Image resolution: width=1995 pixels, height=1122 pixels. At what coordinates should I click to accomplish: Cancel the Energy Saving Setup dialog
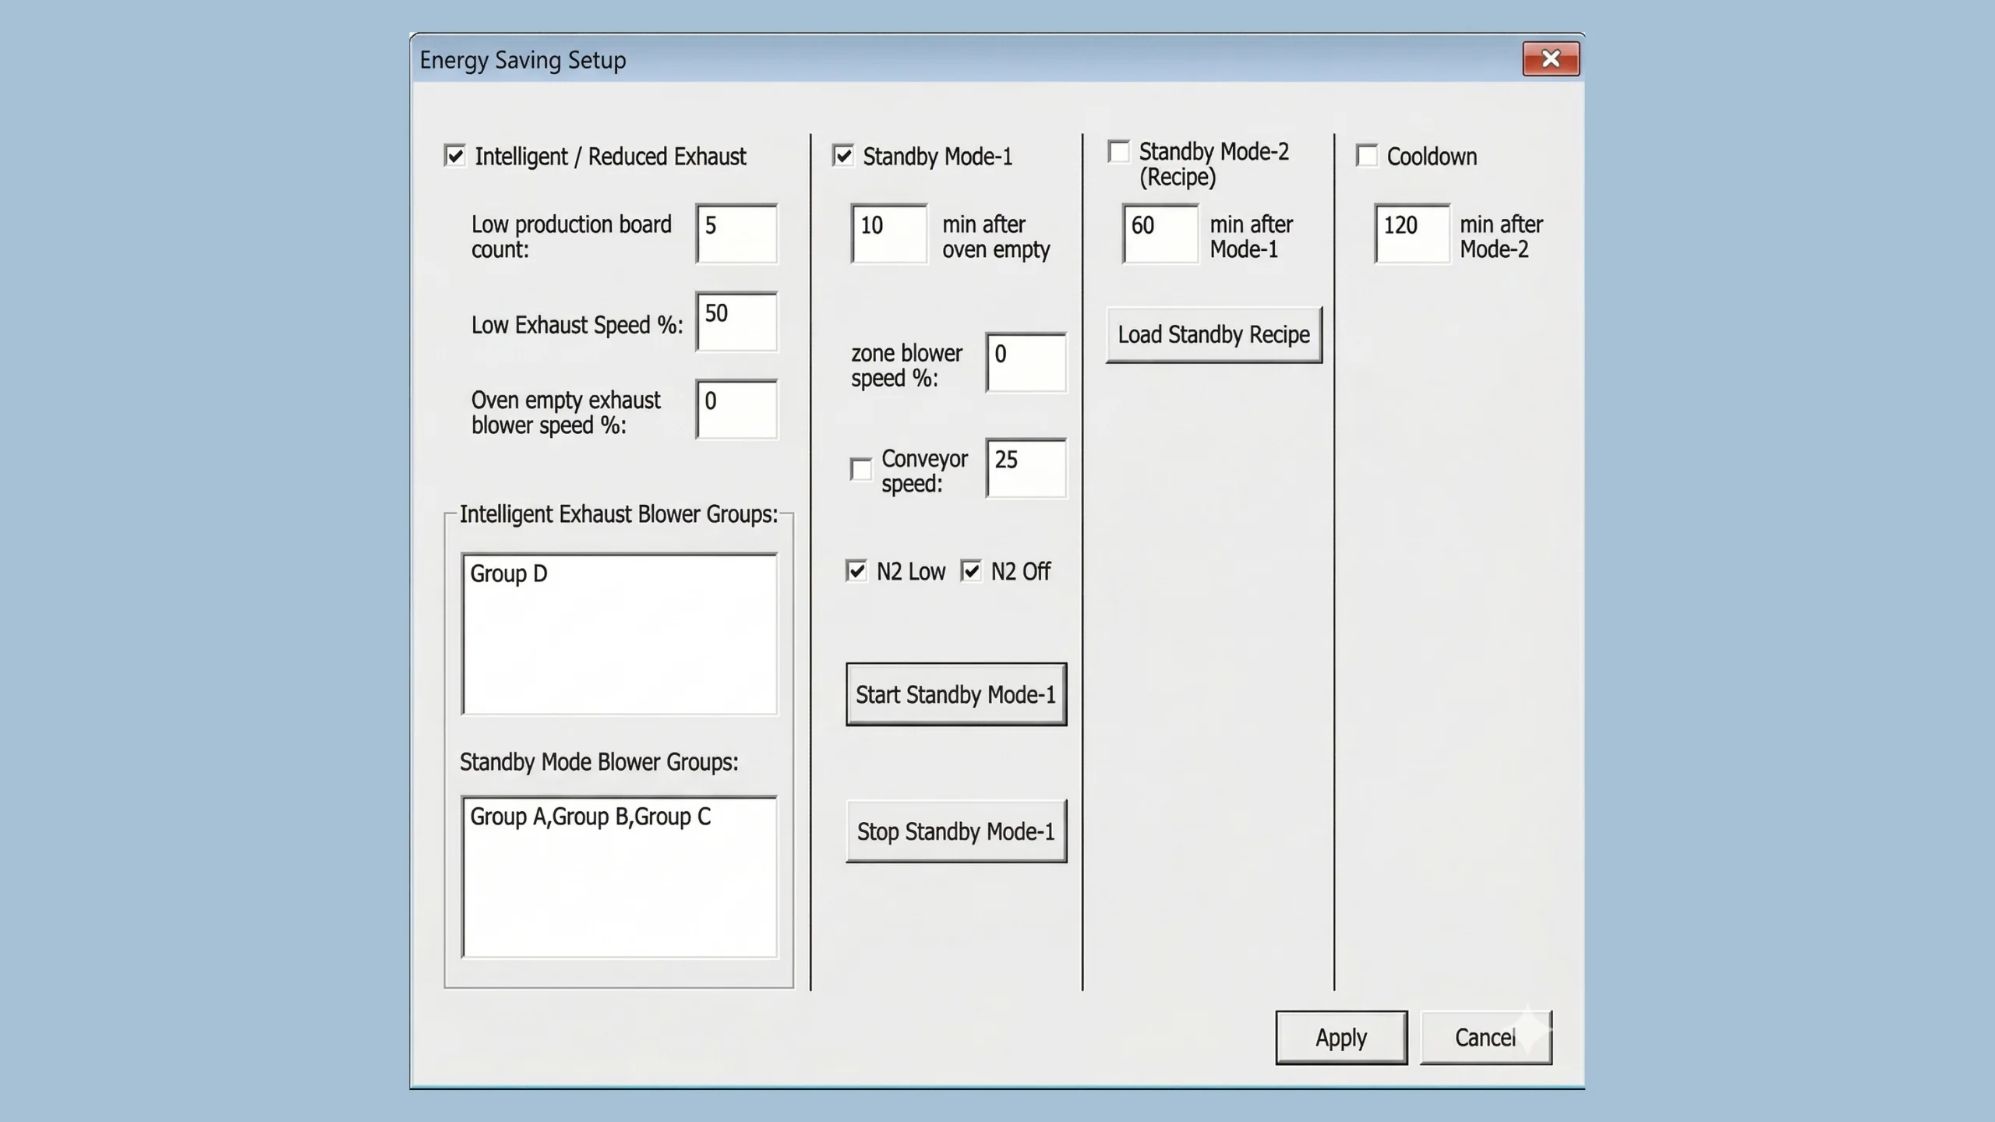tap(1485, 1037)
